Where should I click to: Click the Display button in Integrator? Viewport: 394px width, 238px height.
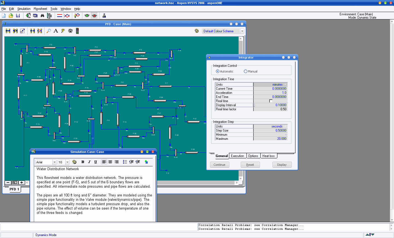tap(282, 165)
